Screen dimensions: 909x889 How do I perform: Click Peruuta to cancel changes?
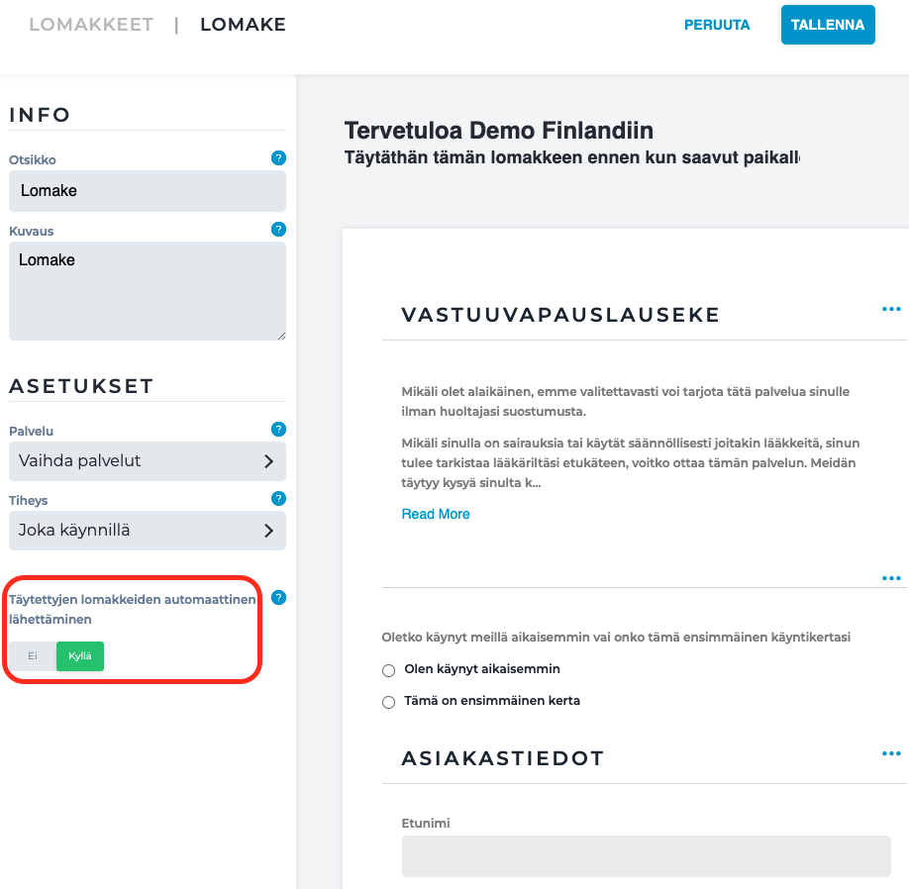coord(717,25)
